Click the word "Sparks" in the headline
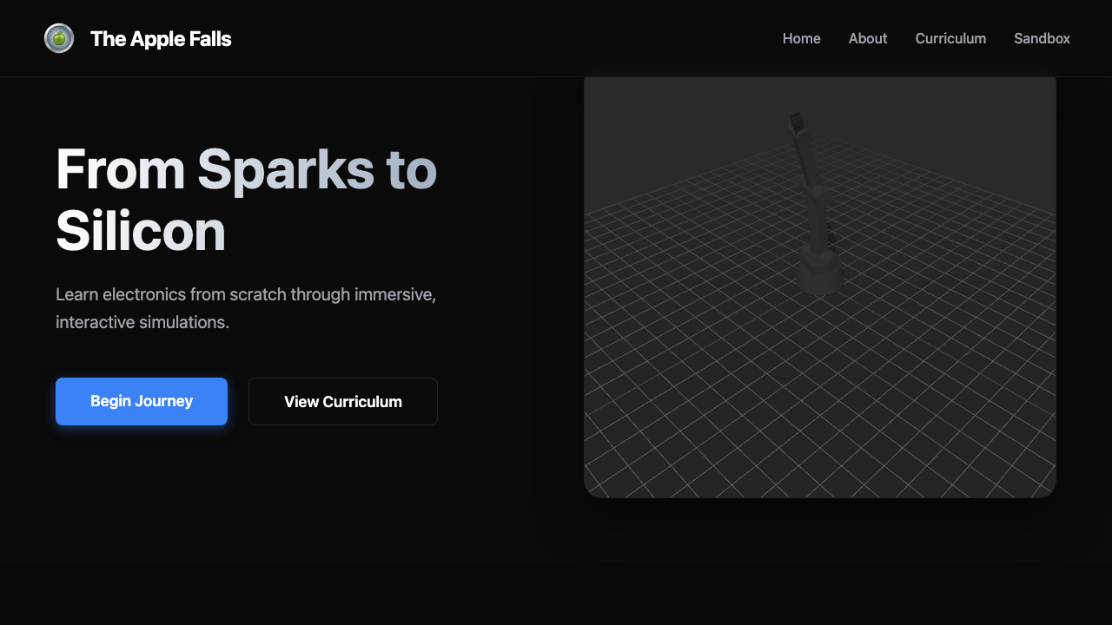This screenshot has height=625, width=1112. (x=284, y=169)
